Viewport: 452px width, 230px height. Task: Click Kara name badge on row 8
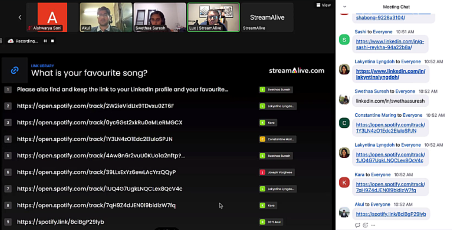click(x=268, y=205)
